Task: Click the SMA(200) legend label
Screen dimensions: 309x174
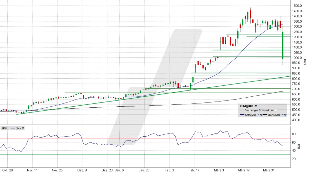Action: pos(274,115)
